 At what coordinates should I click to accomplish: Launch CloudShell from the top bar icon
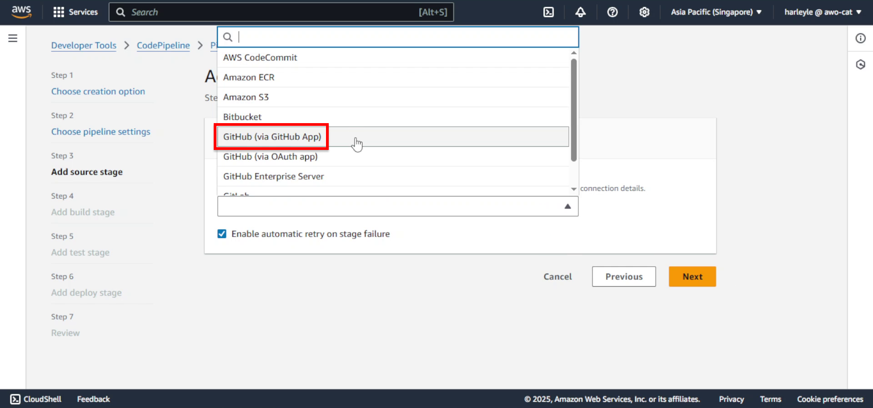coord(549,12)
